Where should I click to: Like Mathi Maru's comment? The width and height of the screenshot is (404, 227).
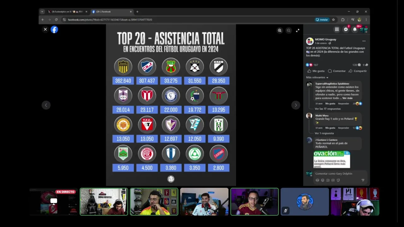coord(330,128)
